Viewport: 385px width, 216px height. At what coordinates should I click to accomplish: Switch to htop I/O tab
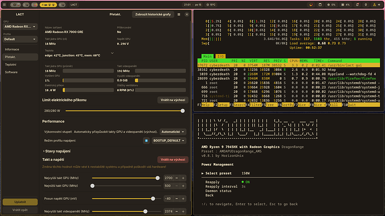[220, 56]
